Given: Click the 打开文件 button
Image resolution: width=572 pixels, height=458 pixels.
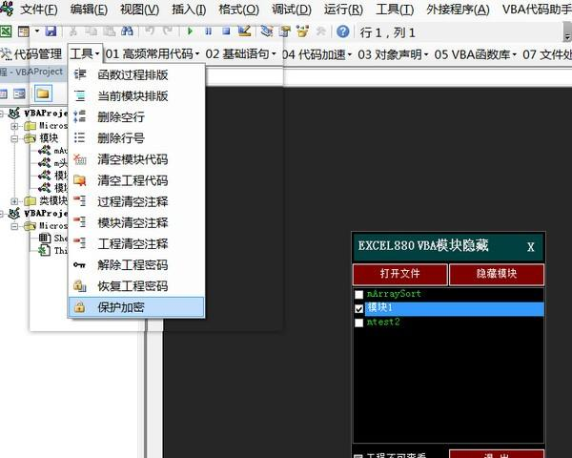Looking at the screenshot, I should coord(399,274).
